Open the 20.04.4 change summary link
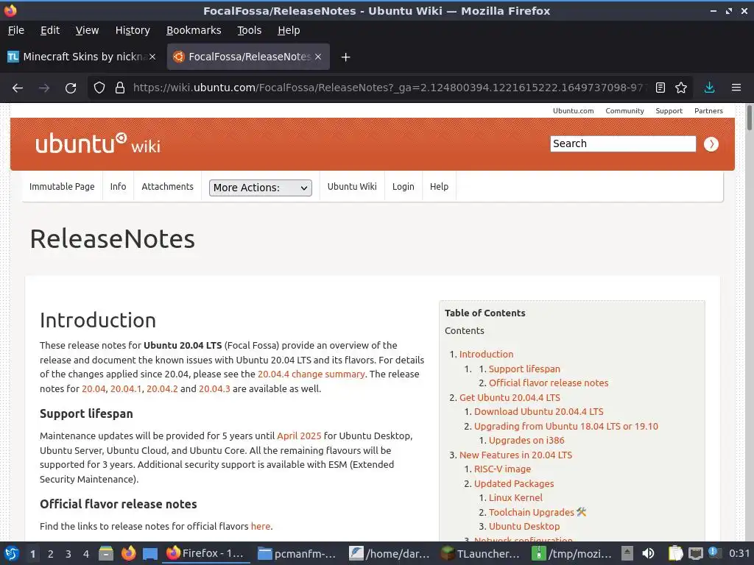Screen dimensions: 754x565 coord(311,374)
